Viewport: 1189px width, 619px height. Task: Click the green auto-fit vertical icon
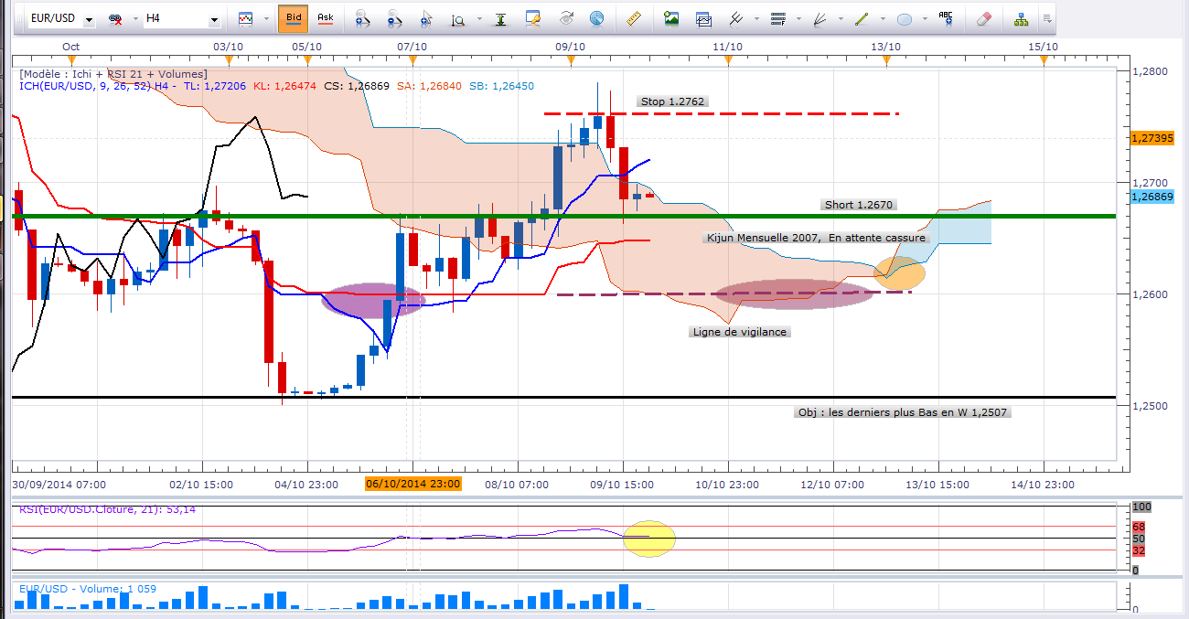[501, 18]
